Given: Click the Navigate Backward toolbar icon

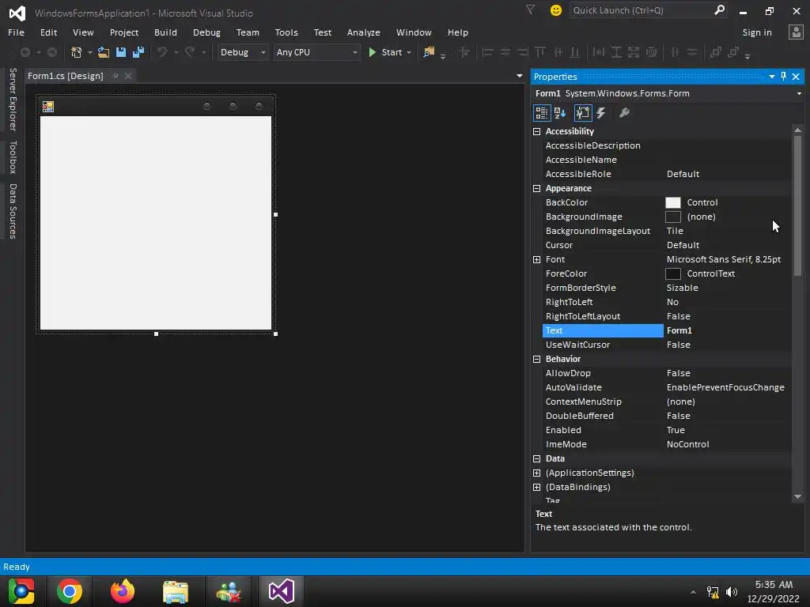Looking at the screenshot, I should (x=25, y=52).
